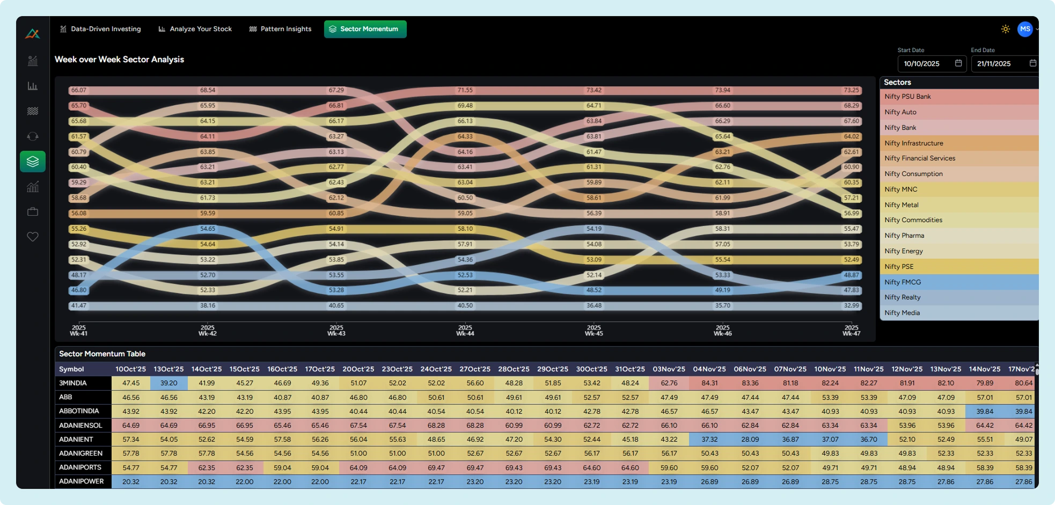
Task: Switch to Analyze Your Stock tab
Action: coord(195,29)
